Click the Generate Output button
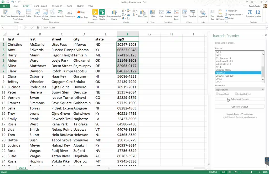Image resolution: width=269 pixels, height=174 pixels. pos(239,107)
